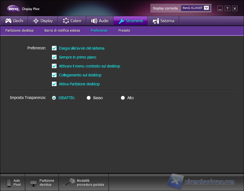Image resolution: width=244 pixels, height=191 pixels.
Task: Open the Sistema monitor tab
Action: point(163,21)
